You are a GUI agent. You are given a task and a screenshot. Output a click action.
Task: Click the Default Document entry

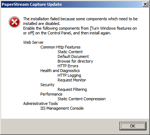(73, 56)
